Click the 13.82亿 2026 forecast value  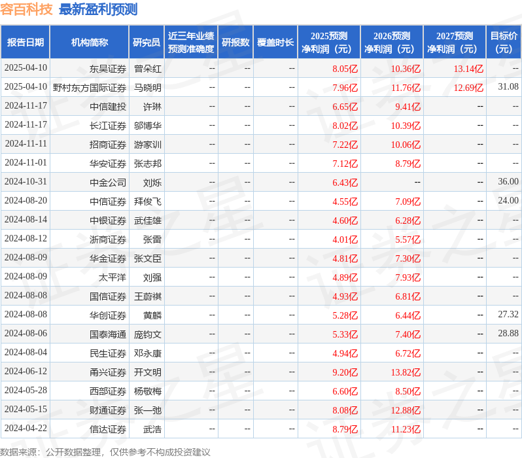tap(406, 372)
